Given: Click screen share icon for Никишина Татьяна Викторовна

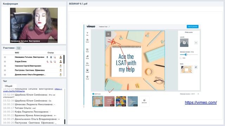Looking at the screenshot, I should point(55,57).
